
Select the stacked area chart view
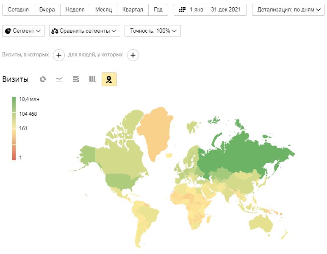76,79
